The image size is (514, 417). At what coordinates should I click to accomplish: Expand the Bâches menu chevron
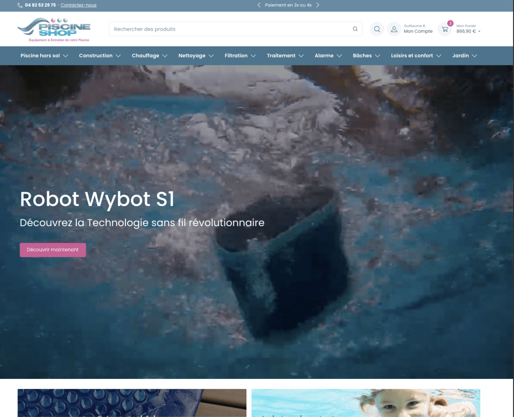377,56
